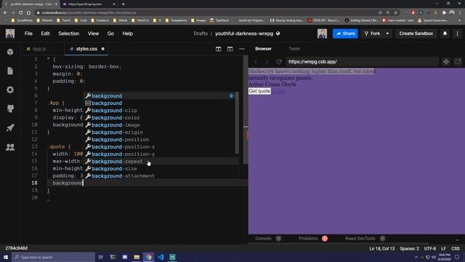This screenshot has height=262, width=465.
Task: Switch to the App.js tab
Action: tap(39, 49)
